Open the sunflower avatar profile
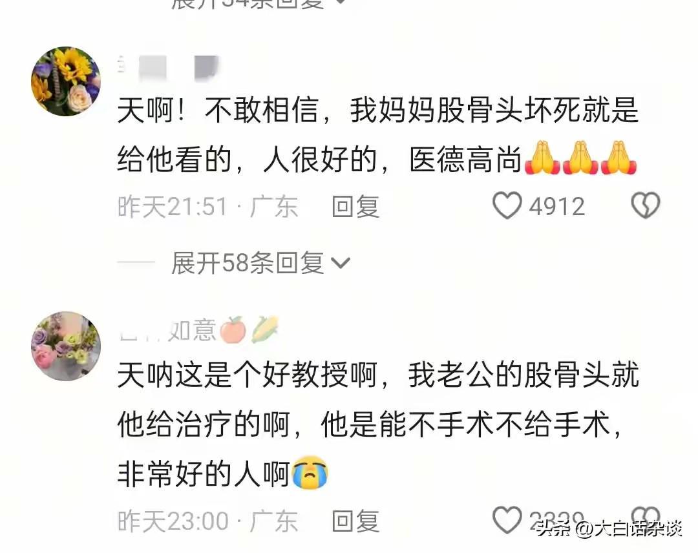Viewport: 698px width, 553px height. point(66,81)
